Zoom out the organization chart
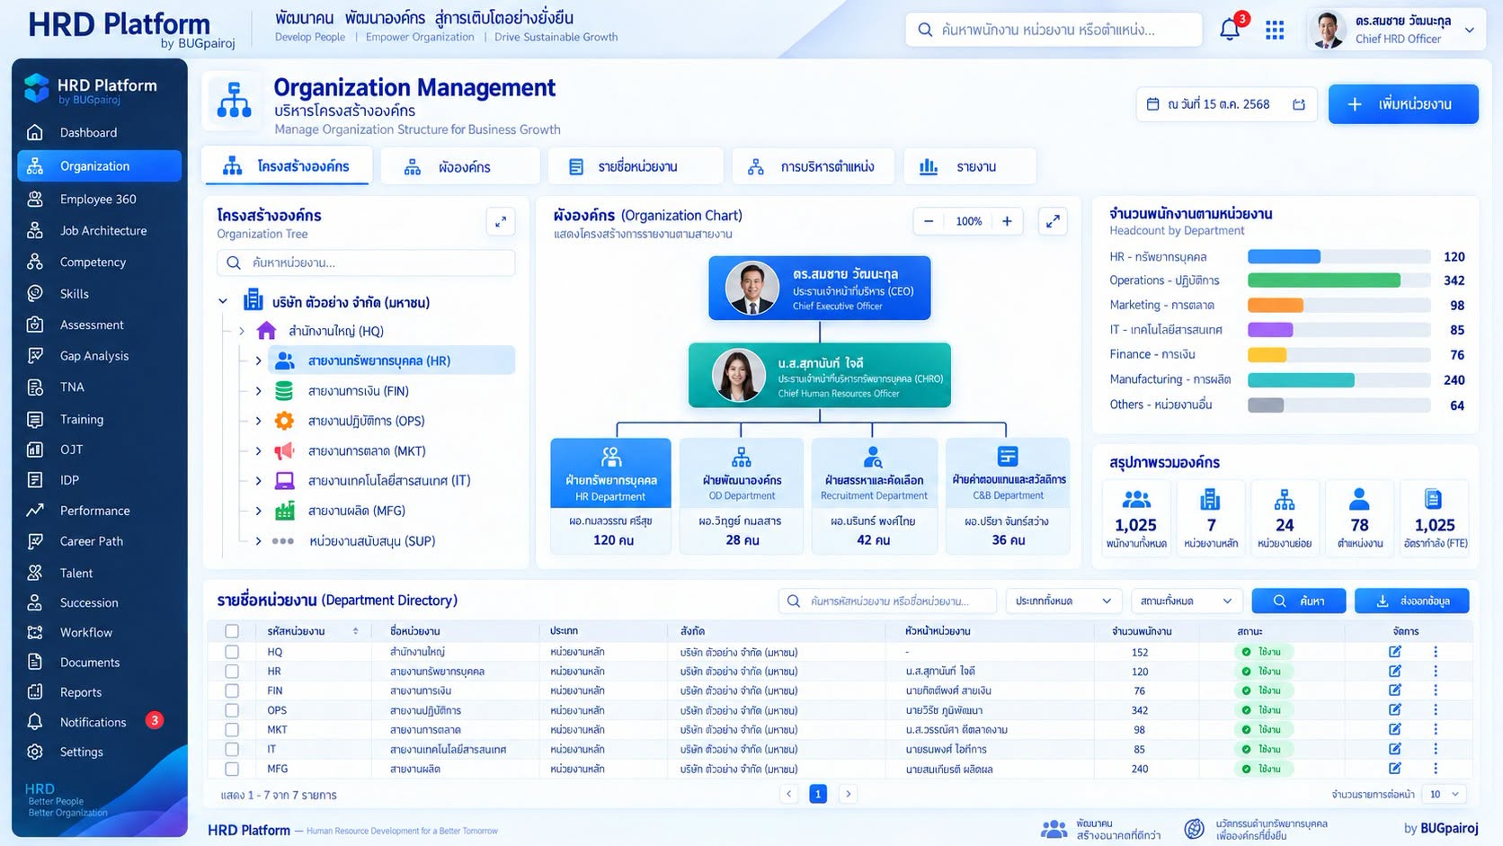The height and width of the screenshot is (846, 1503). [929, 221]
